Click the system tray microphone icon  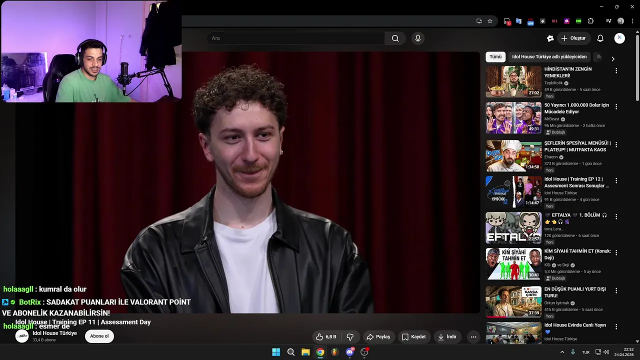coord(573,352)
